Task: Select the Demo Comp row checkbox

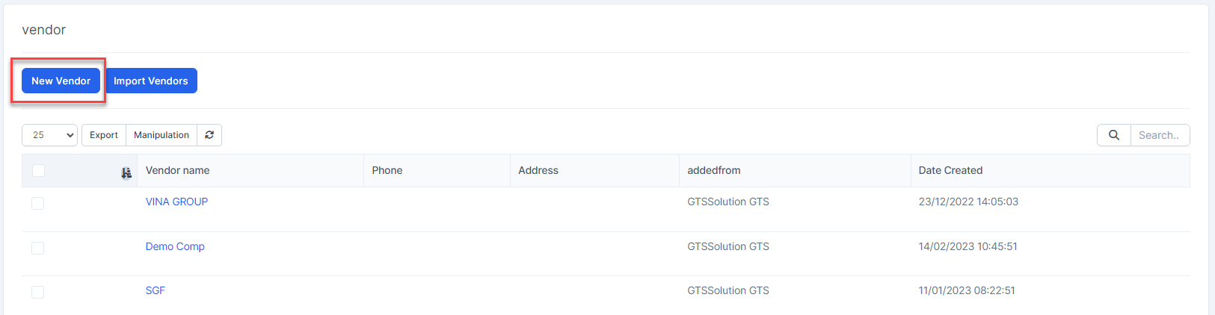Action: coord(38,248)
